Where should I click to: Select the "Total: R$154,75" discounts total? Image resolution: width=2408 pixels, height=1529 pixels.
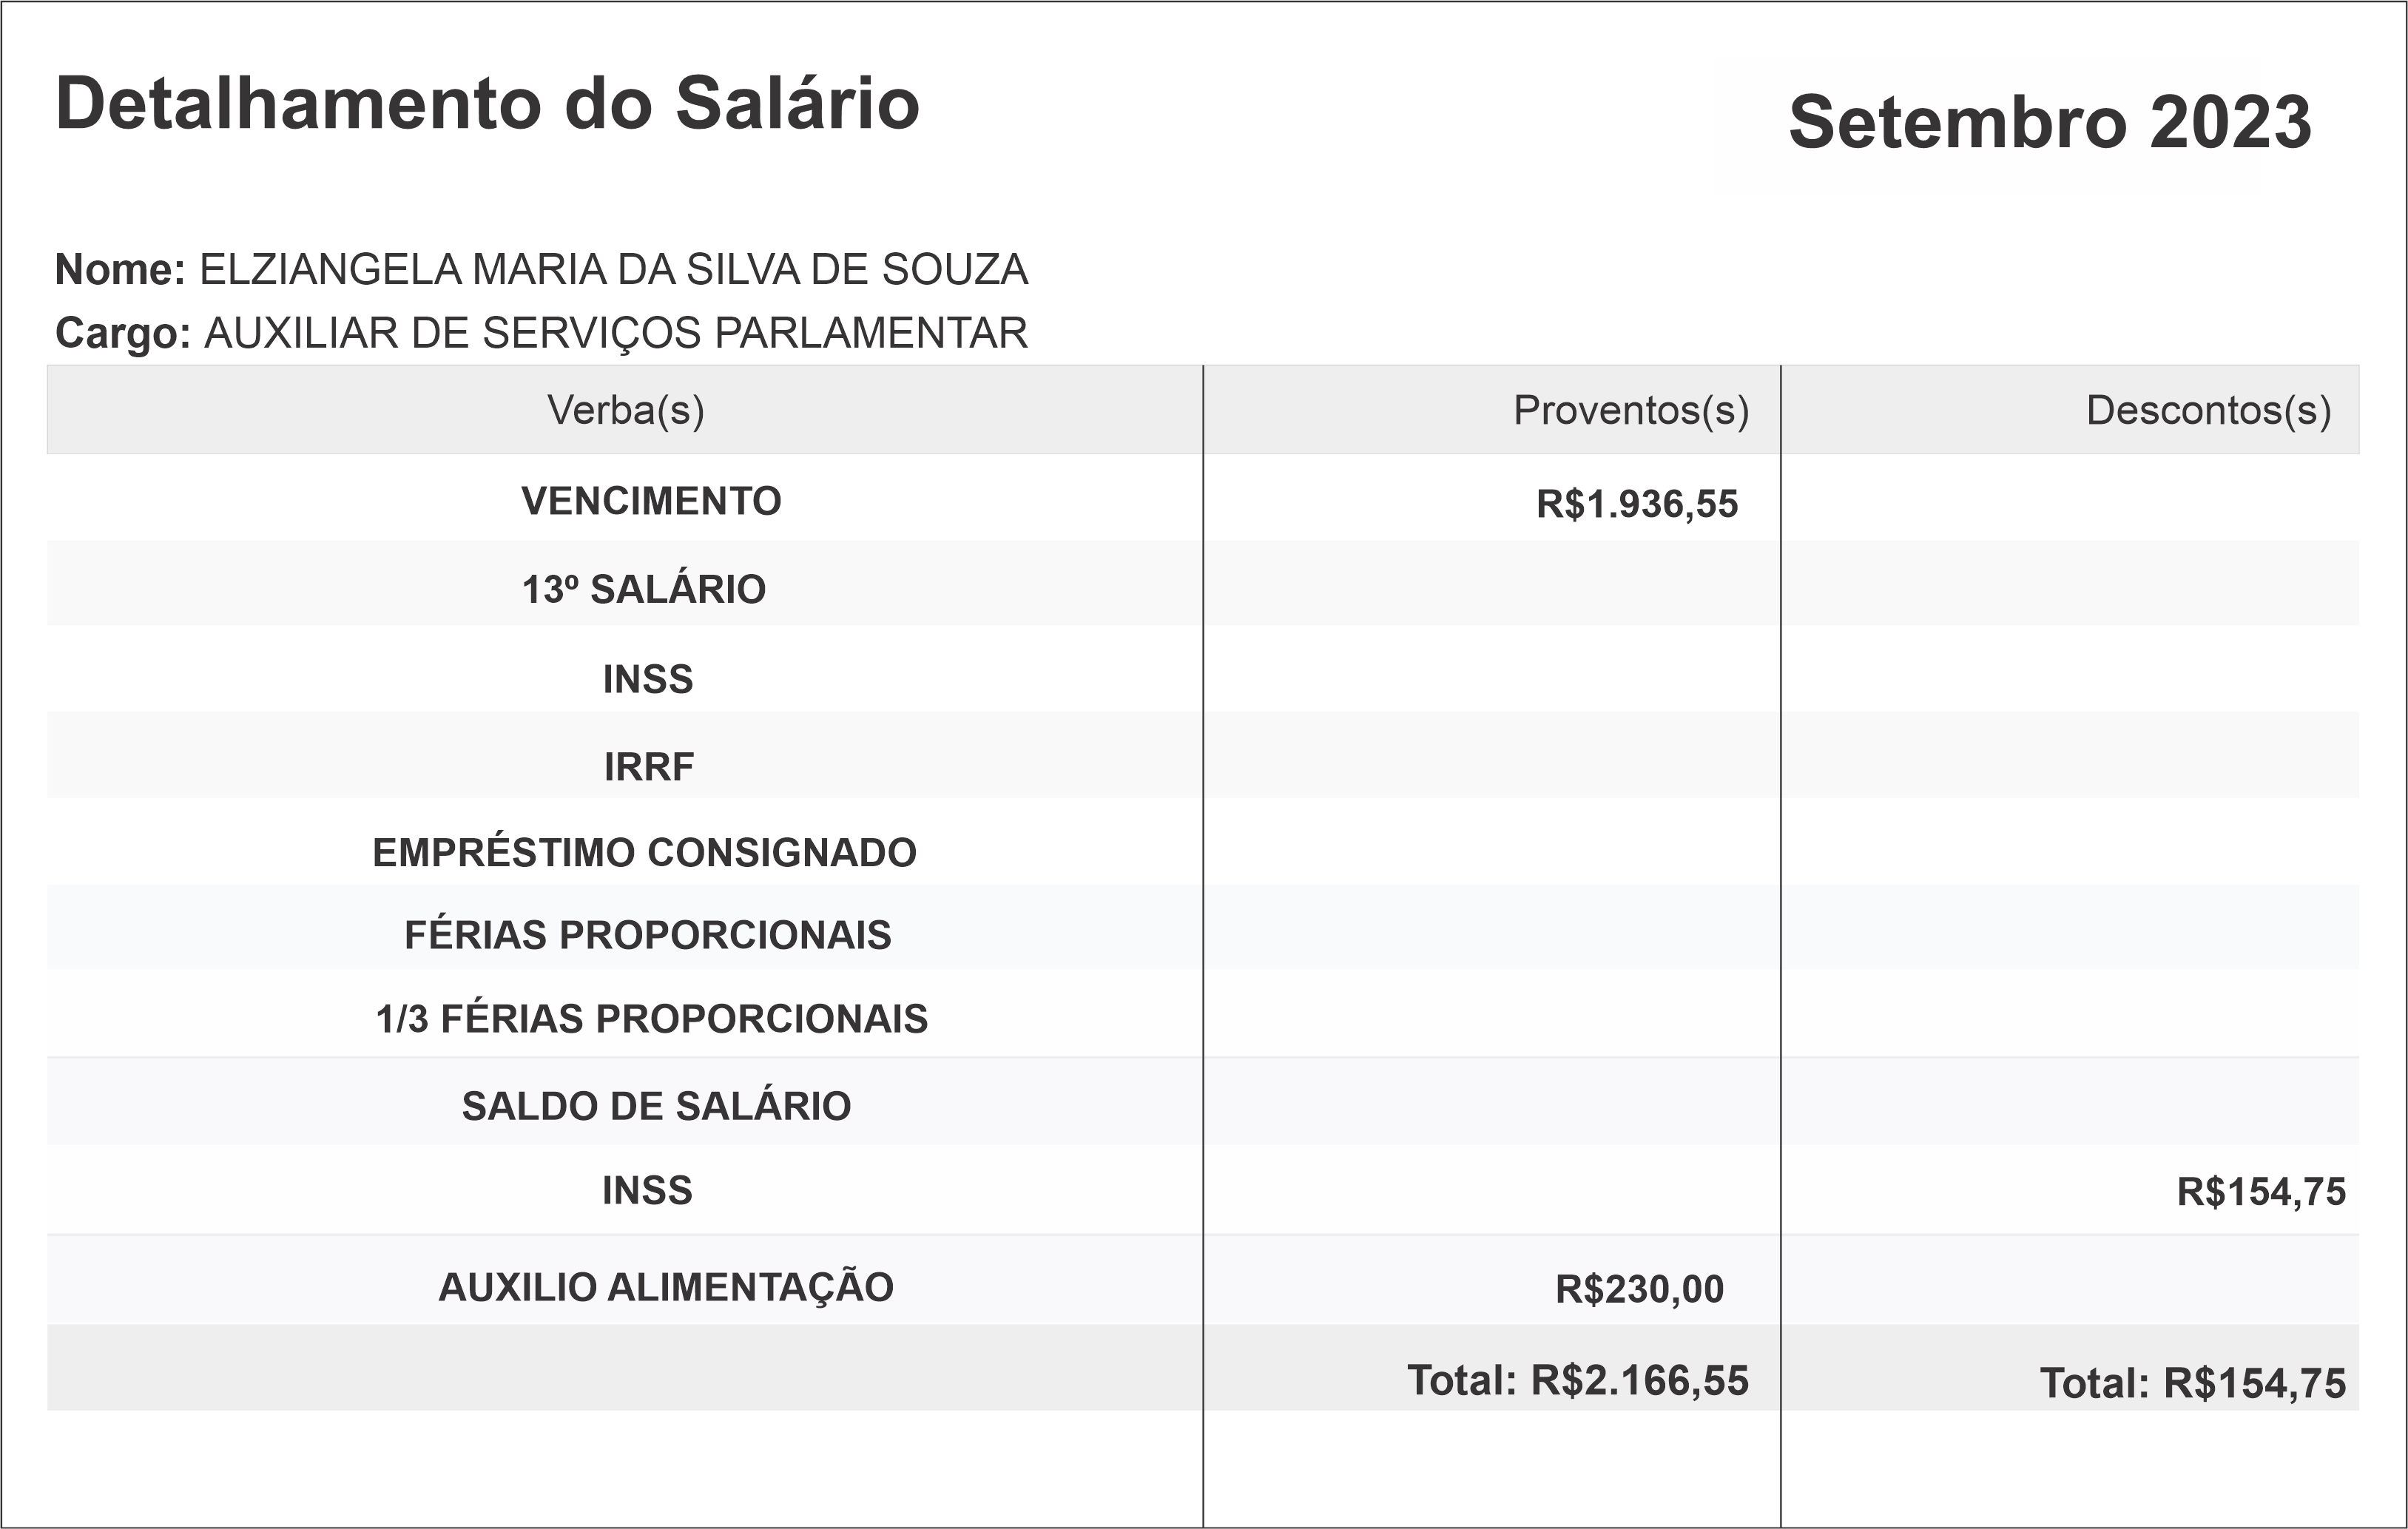point(2192,1384)
